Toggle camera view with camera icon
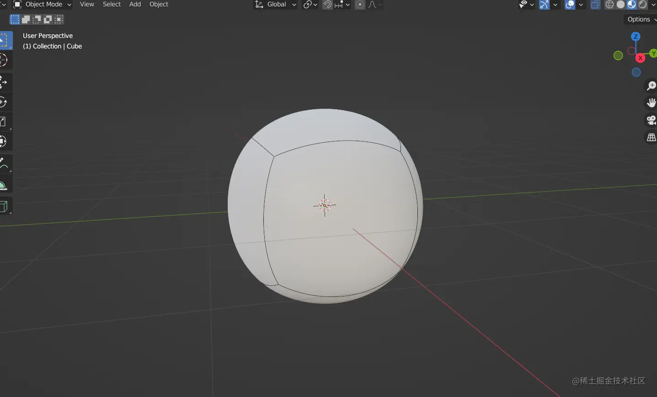This screenshot has height=397, width=657. (x=651, y=120)
